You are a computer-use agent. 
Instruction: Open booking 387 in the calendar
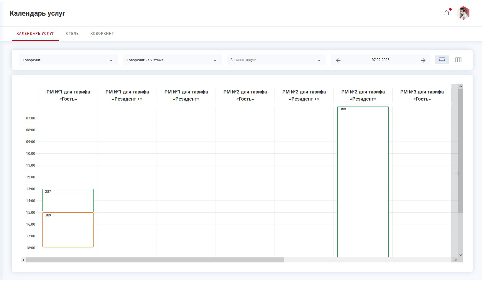click(x=68, y=200)
